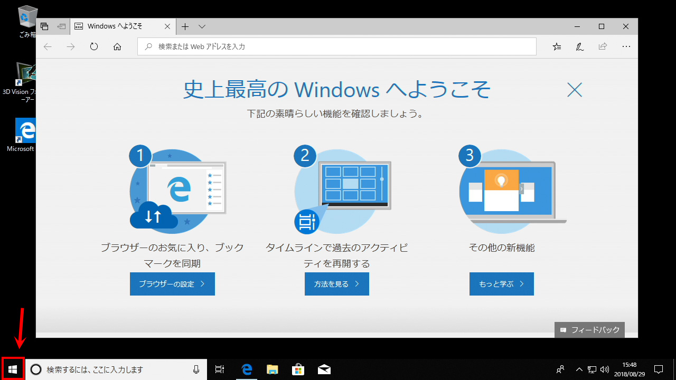Click the もっと学ぶ button
The image size is (676, 380).
pyautogui.click(x=502, y=284)
